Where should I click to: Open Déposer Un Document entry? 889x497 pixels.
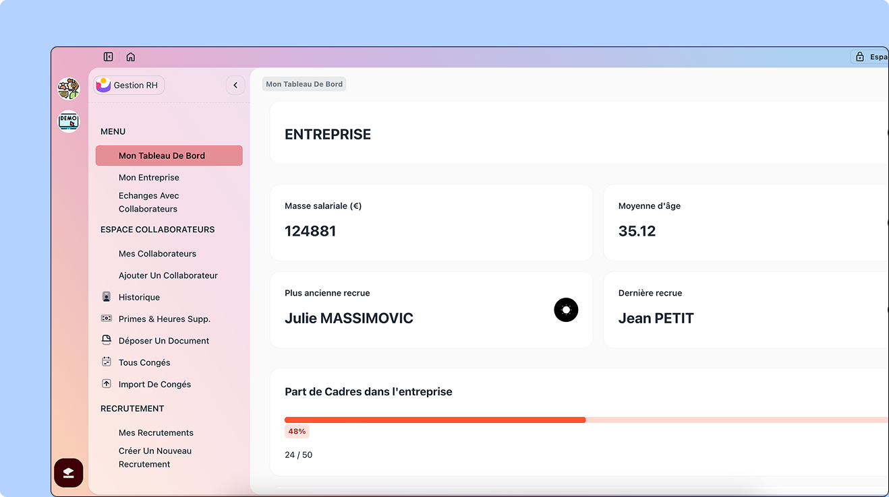[164, 341]
